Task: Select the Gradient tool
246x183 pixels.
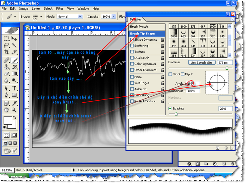Action: (14, 74)
